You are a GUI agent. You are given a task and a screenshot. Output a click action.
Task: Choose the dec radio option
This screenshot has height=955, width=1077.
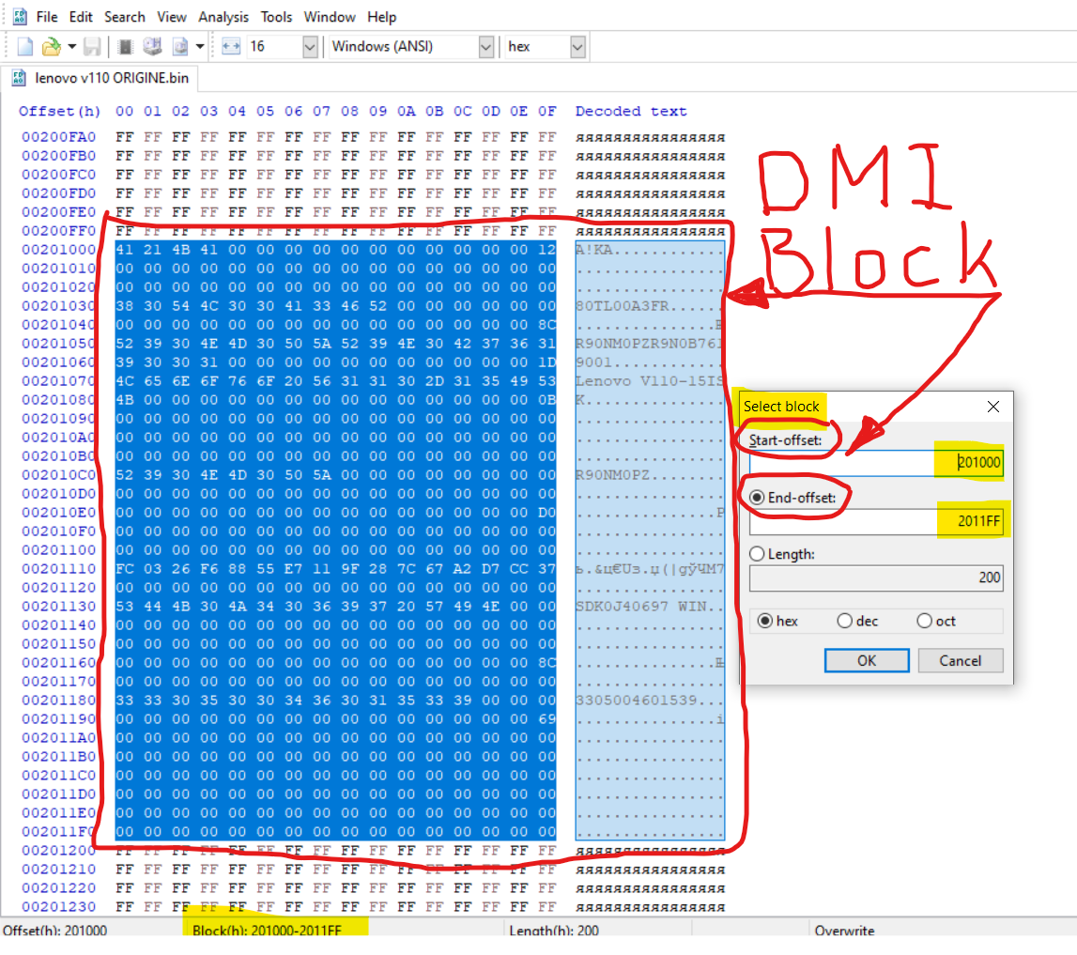tap(845, 621)
